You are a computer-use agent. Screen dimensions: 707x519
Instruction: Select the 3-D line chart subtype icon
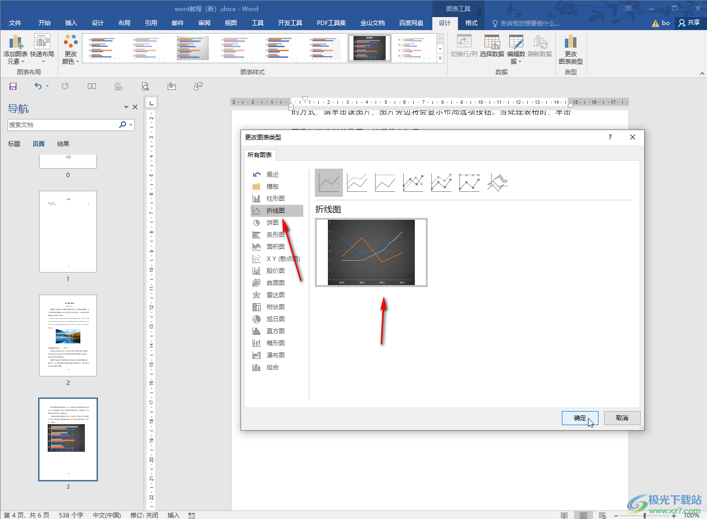(x=498, y=182)
